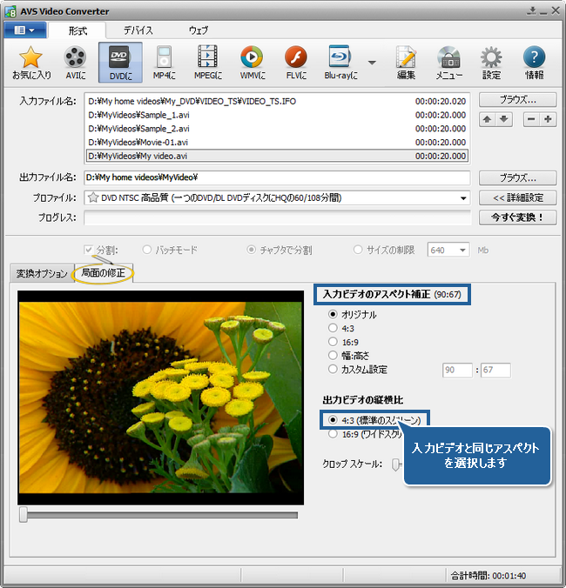Open the application menu button dropdown

point(24,30)
